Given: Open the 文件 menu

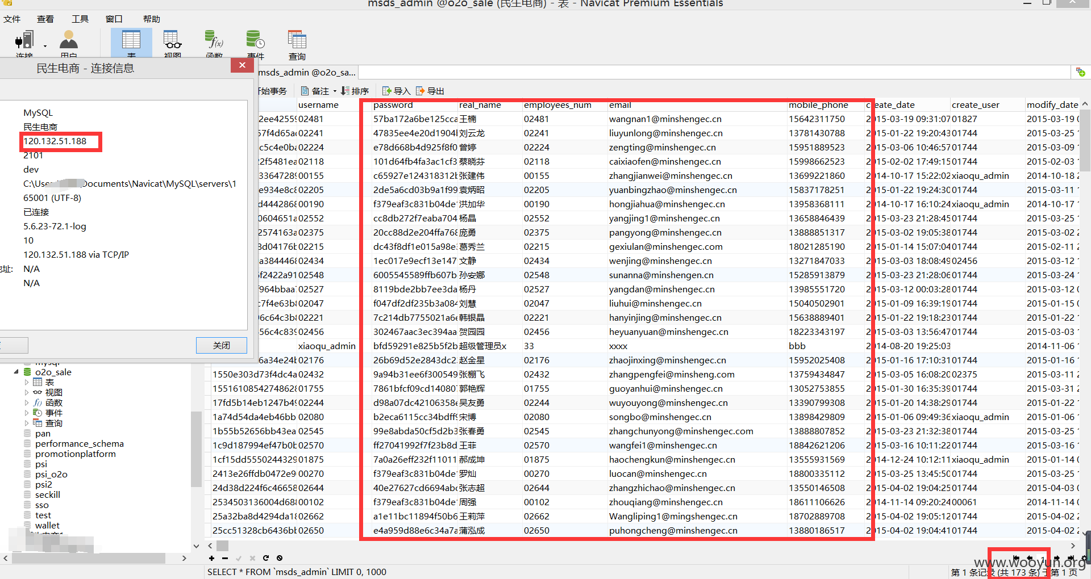Looking at the screenshot, I should pyautogui.click(x=12, y=19).
